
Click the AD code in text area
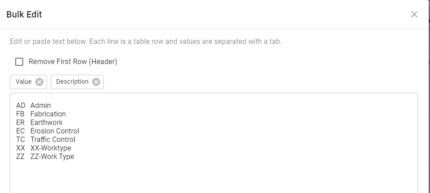click(x=21, y=106)
